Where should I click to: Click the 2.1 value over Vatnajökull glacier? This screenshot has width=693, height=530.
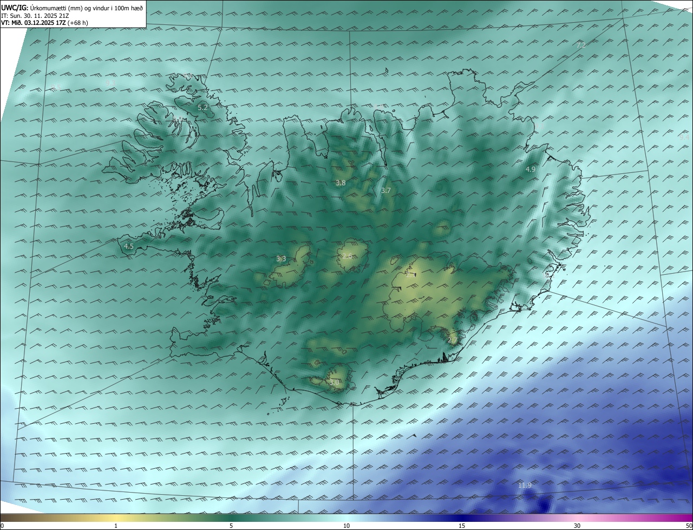click(x=410, y=274)
